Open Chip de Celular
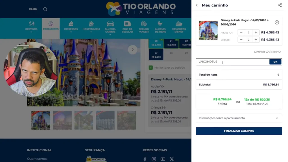 [x=127, y=27]
